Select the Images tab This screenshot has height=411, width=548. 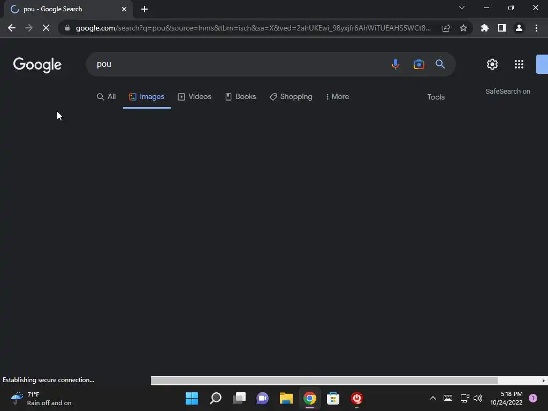tap(147, 97)
